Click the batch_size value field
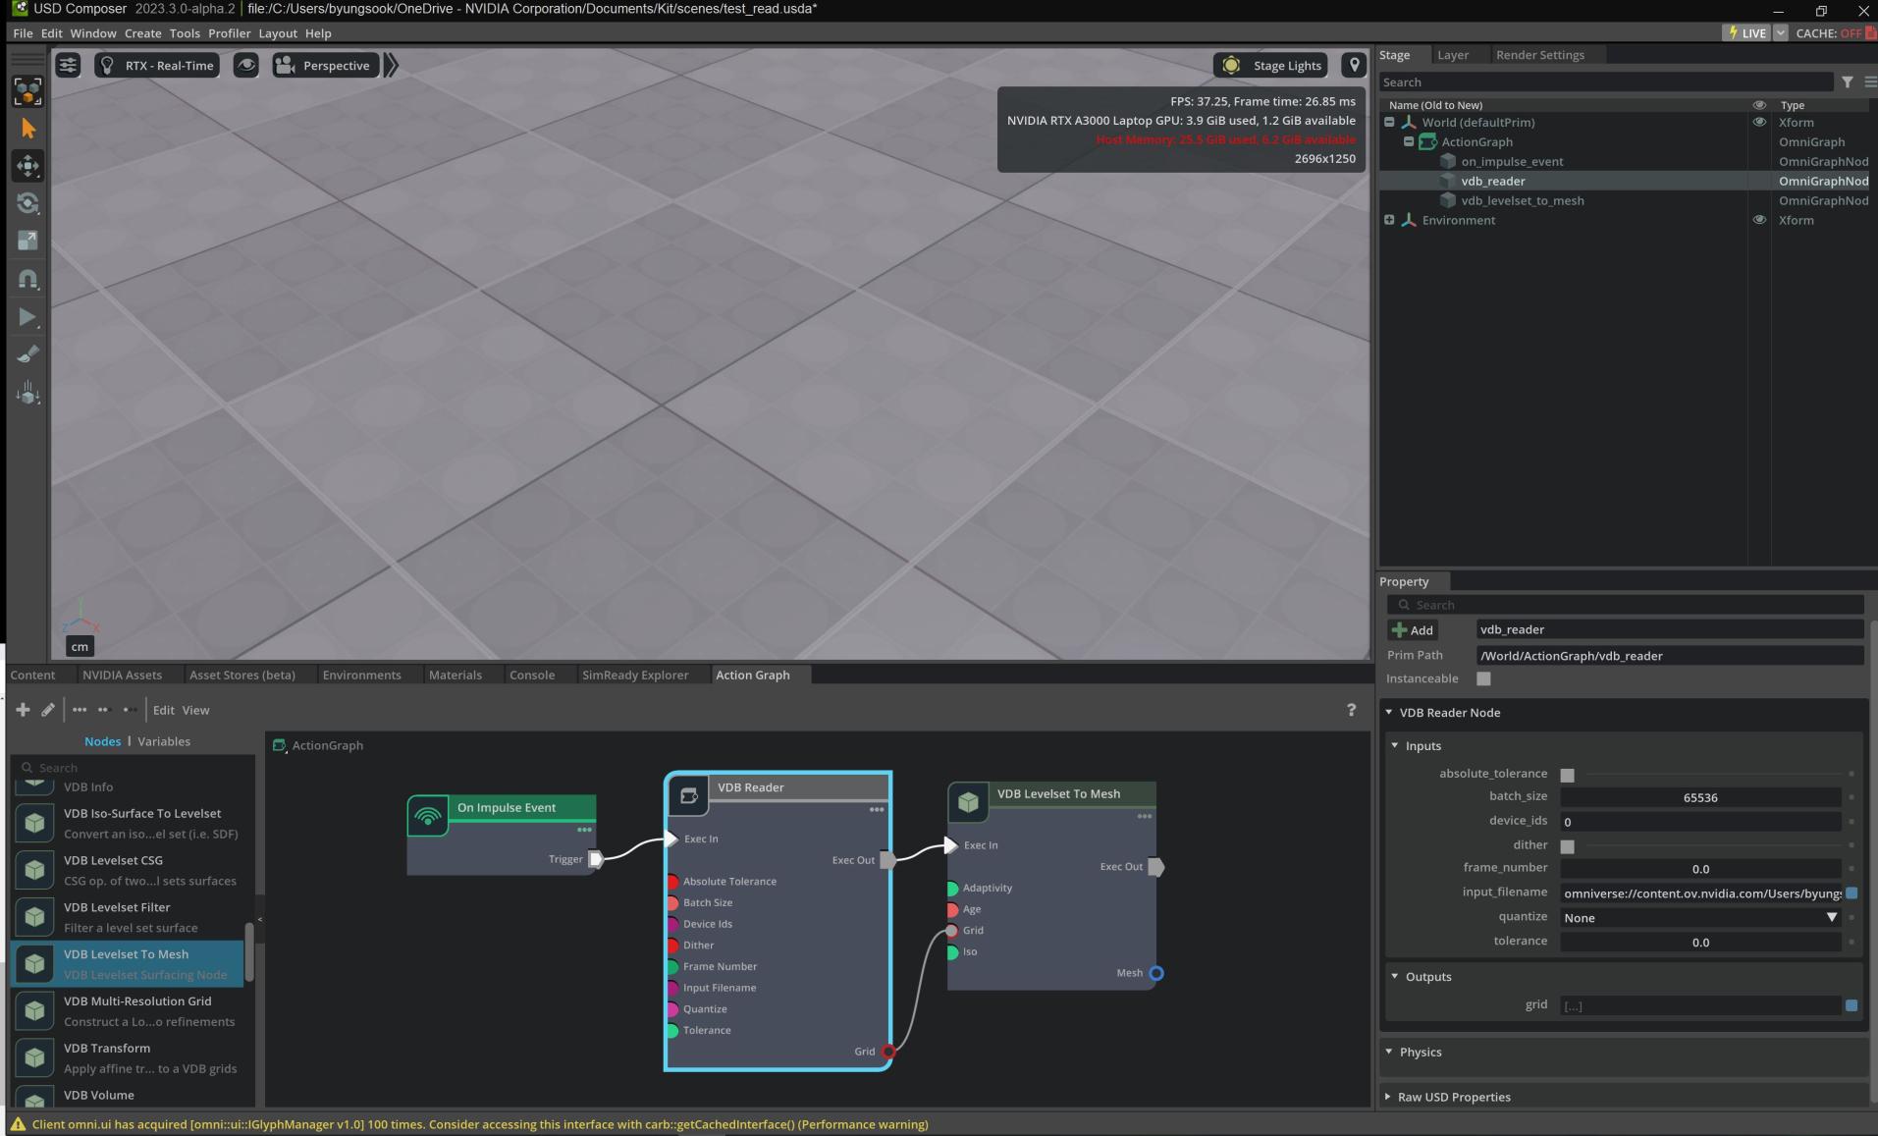 tap(1700, 798)
